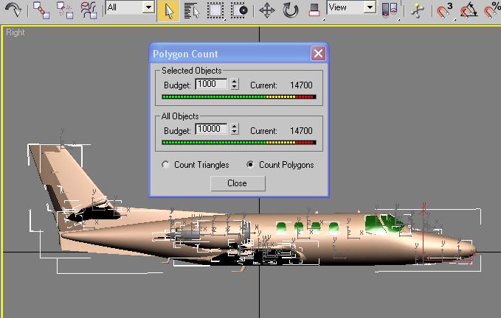501x318 pixels.
Task: Click the Unlink Selection icon
Action: pos(65,10)
